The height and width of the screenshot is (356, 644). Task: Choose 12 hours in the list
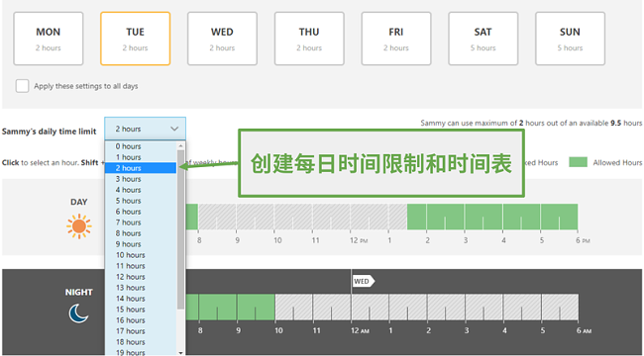click(x=141, y=277)
